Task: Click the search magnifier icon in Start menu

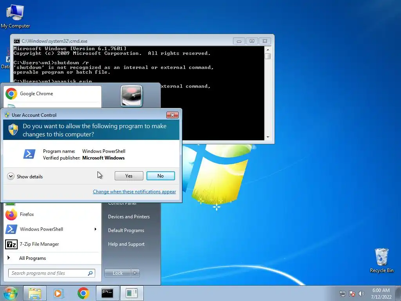Action: (x=90, y=273)
